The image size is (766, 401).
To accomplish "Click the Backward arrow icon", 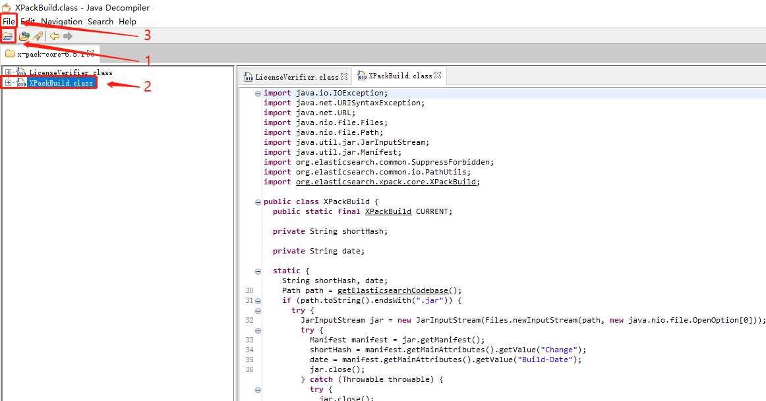I will click(x=55, y=36).
